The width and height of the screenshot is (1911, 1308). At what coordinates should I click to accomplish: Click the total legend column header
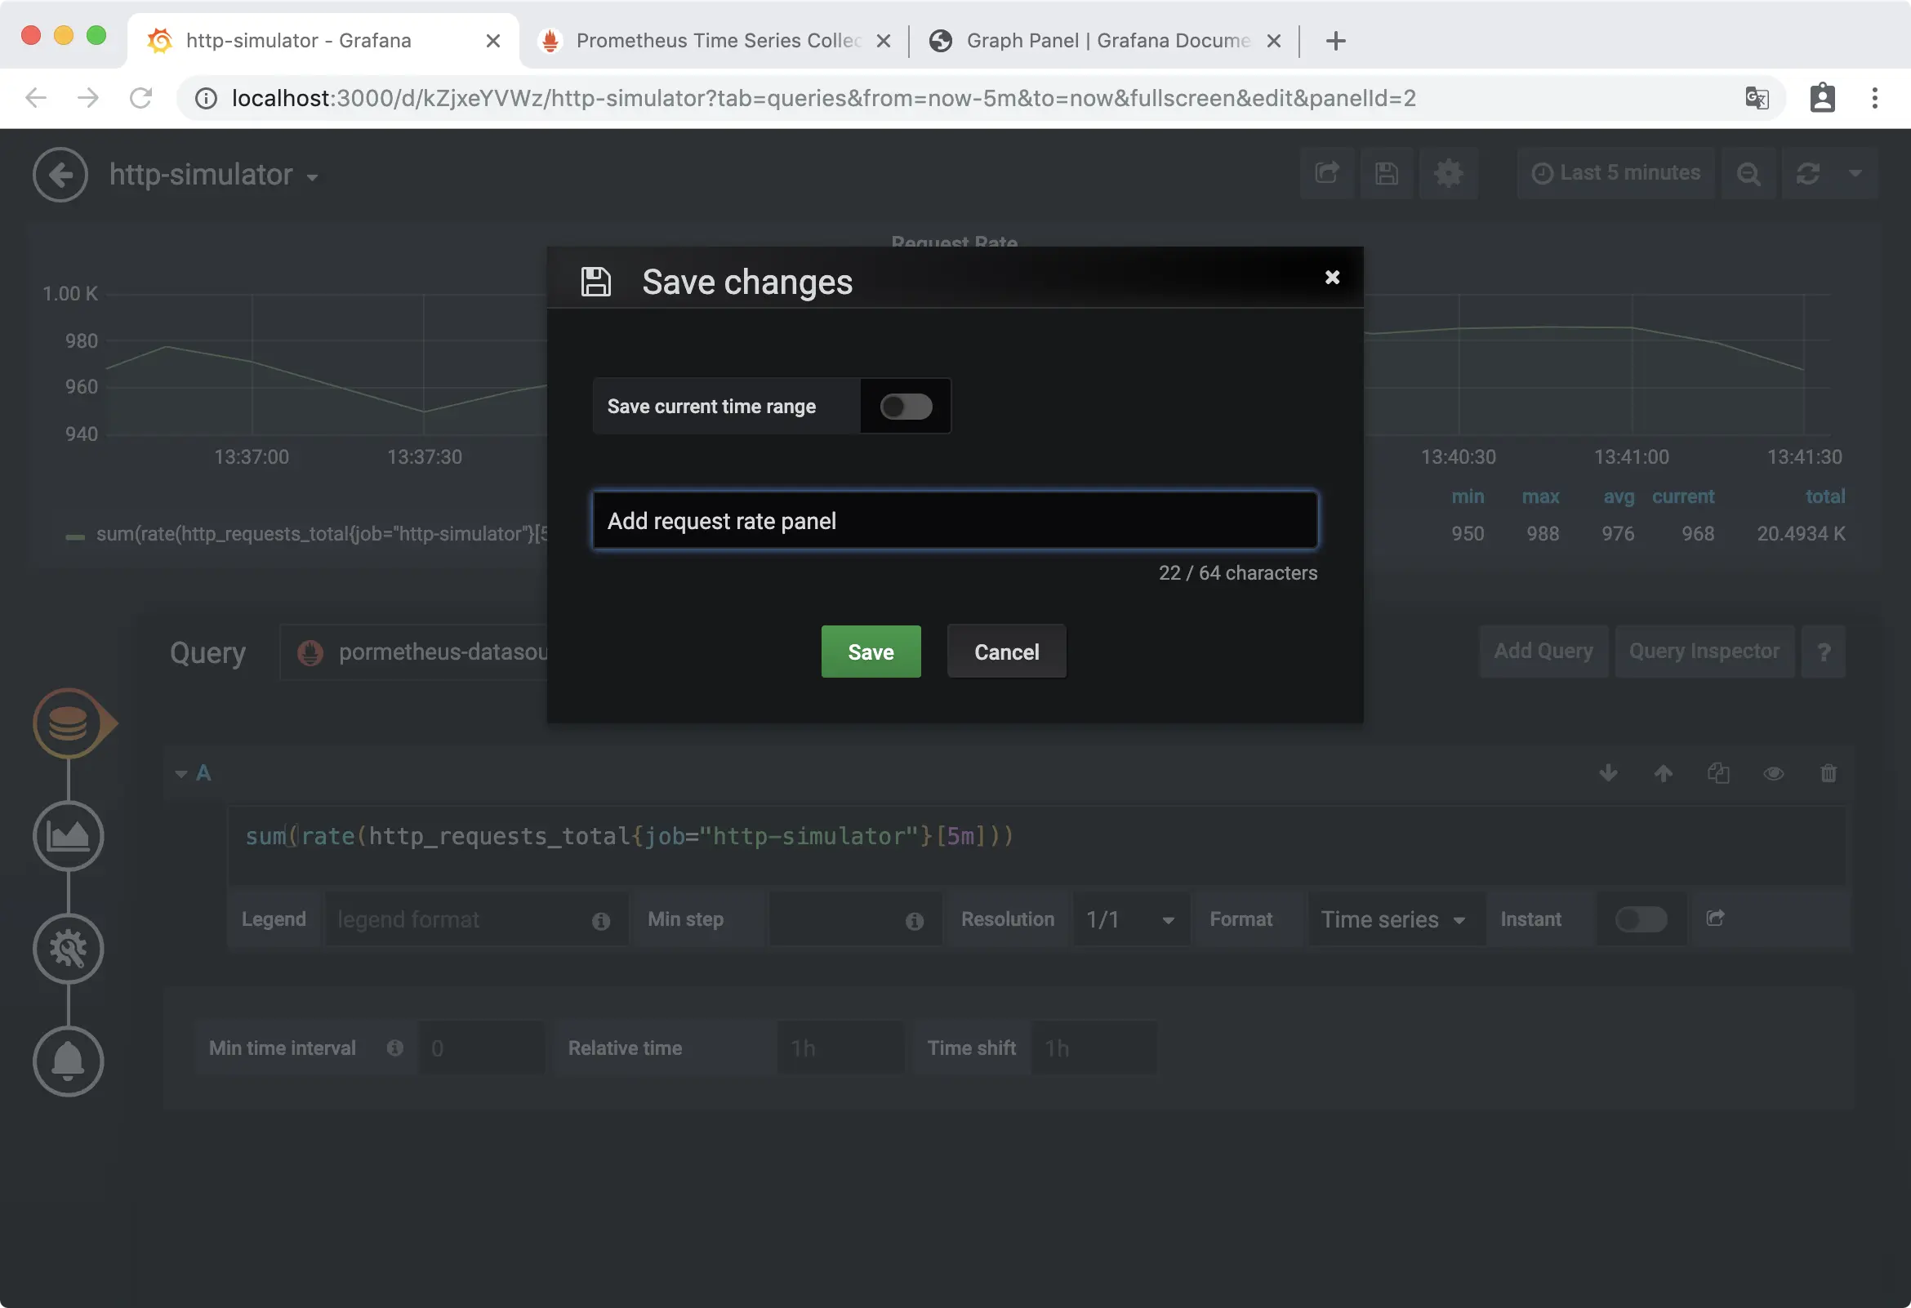(1824, 496)
